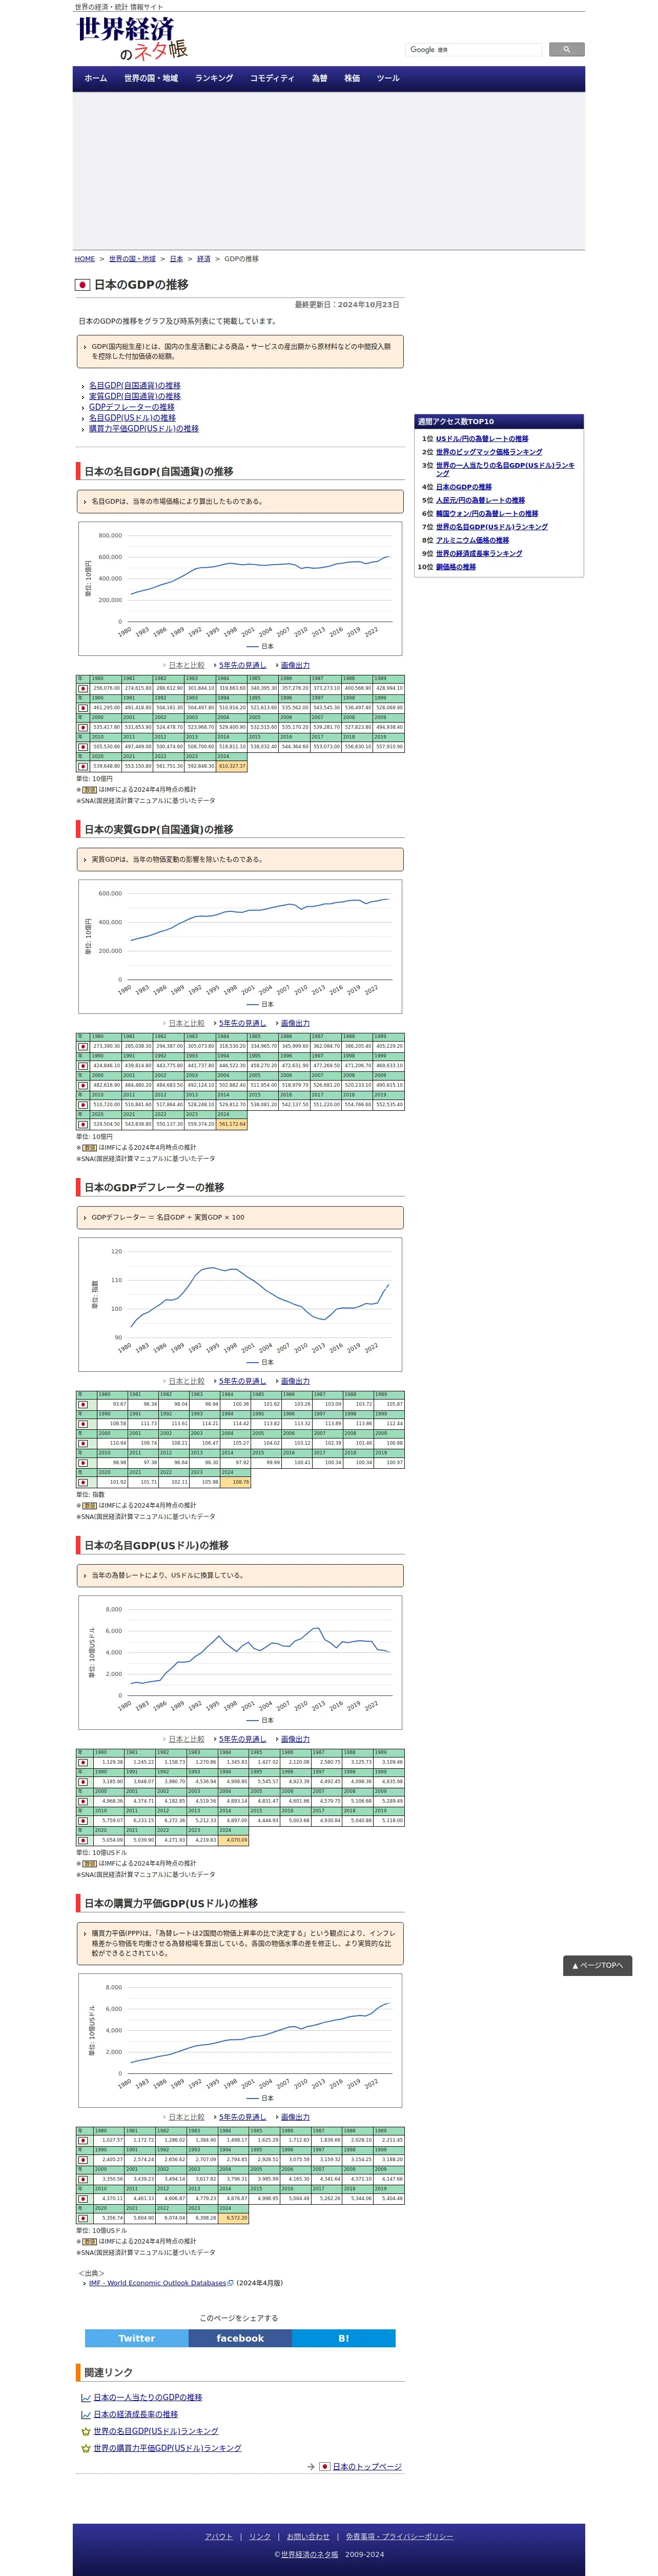Click 画像出力 under the real GDP chart
The height and width of the screenshot is (2576, 658).
(295, 1023)
